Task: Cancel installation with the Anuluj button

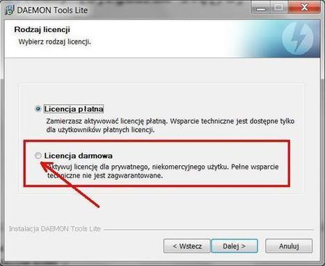Action: pos(289,246)
